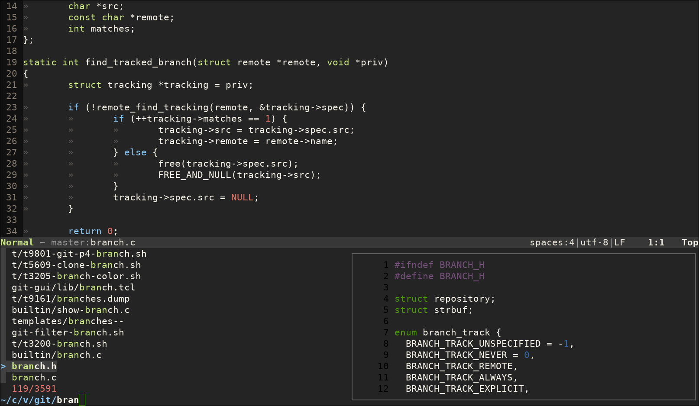Select builtin/show-branch.c entry
Screen dimensions: 699x406
[71, 310]
